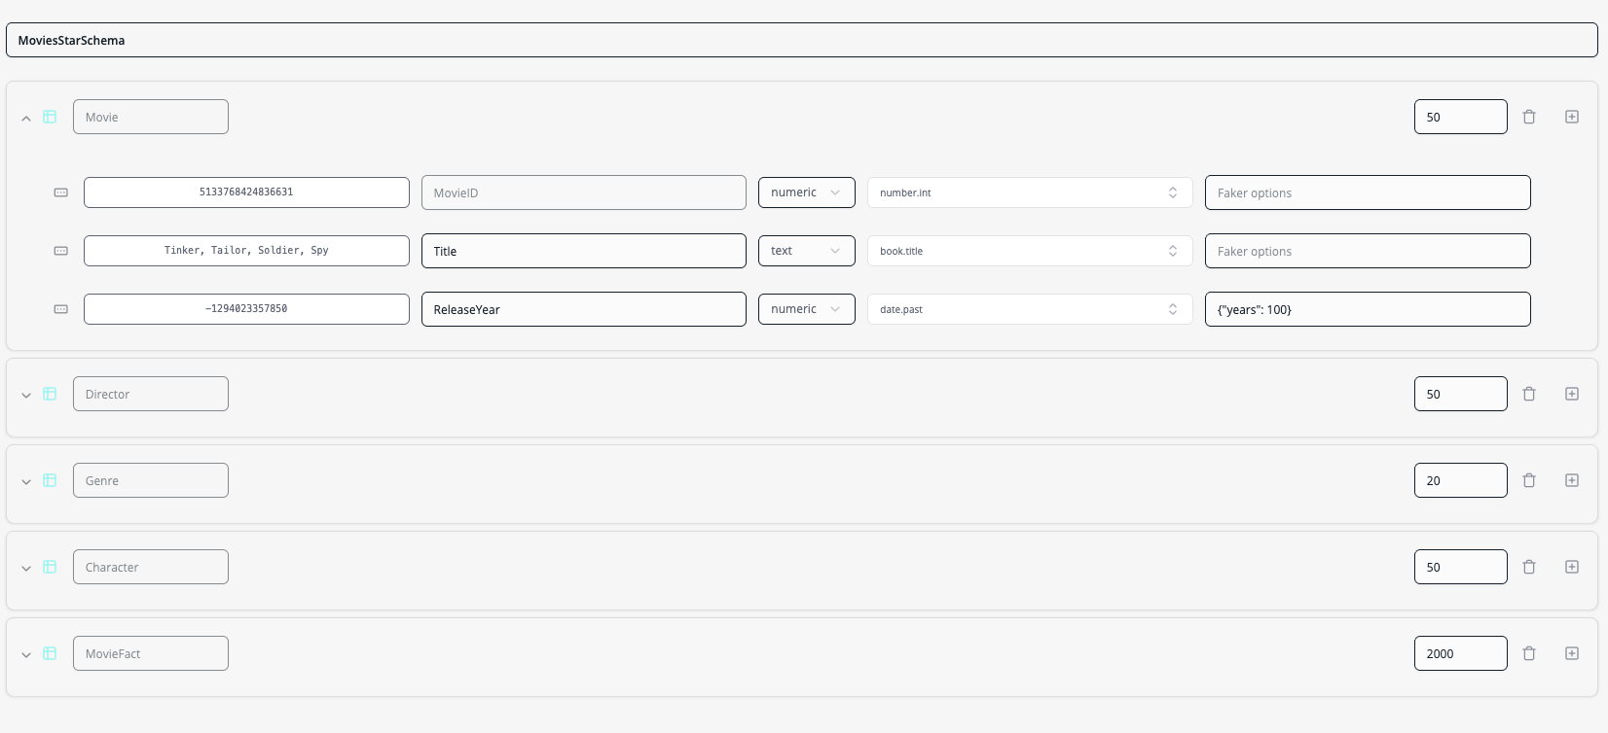This screenshot has height=733, width=1608.
Task: Click the Faker options field for Title
Action: click(x=1367, y=251)
